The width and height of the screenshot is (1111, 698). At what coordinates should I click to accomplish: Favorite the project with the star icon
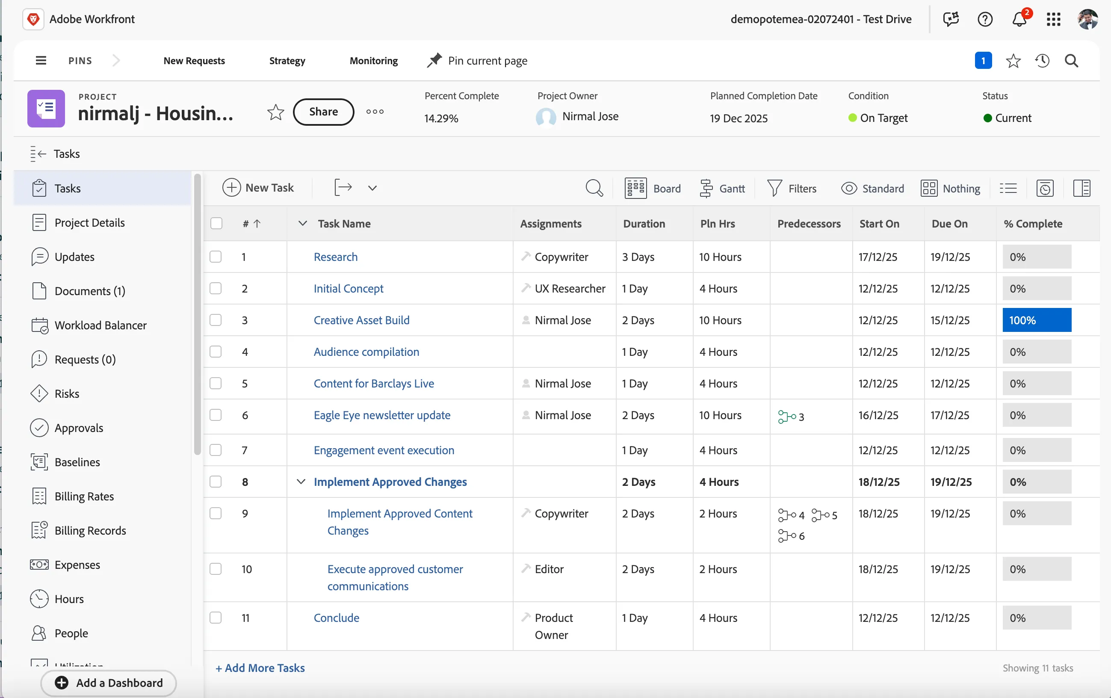(x=275, y=112)
